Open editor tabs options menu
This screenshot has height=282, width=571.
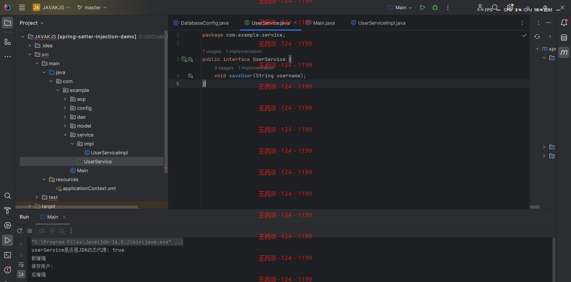coord(522,23)
